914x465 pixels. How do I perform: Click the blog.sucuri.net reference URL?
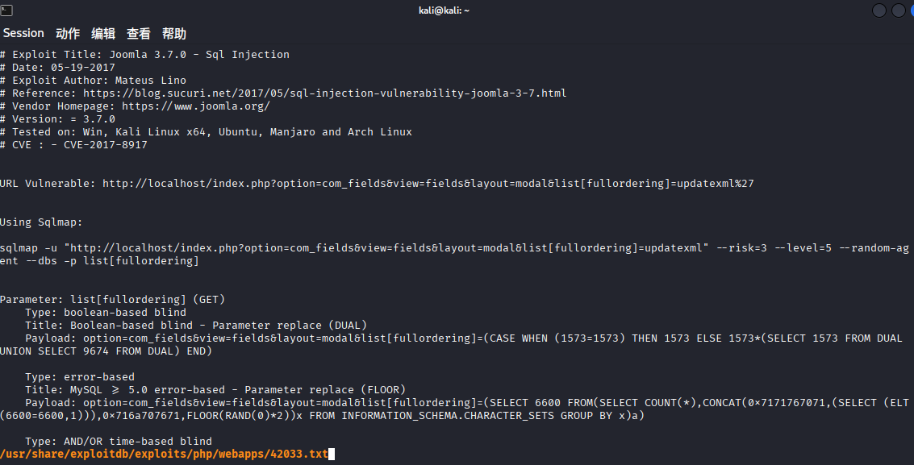[x=324, y=93]
